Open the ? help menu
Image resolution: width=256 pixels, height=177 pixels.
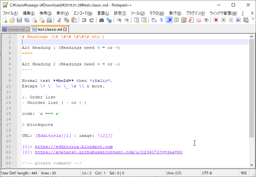(243, 13)
